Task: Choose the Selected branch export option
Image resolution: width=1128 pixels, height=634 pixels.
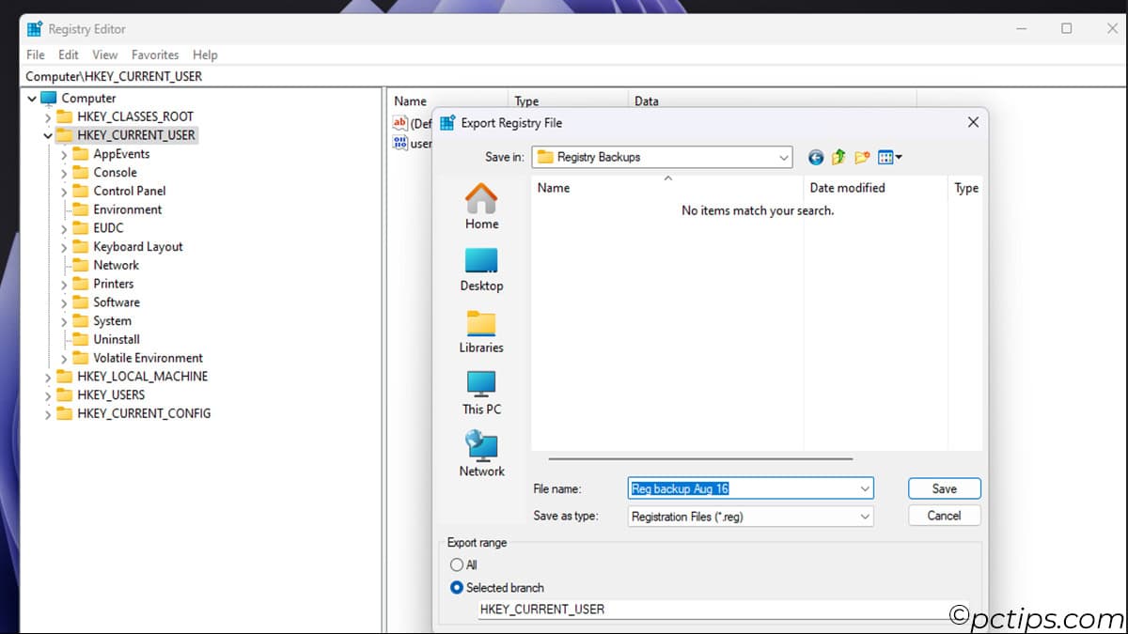Action: [x=456, y=587]
